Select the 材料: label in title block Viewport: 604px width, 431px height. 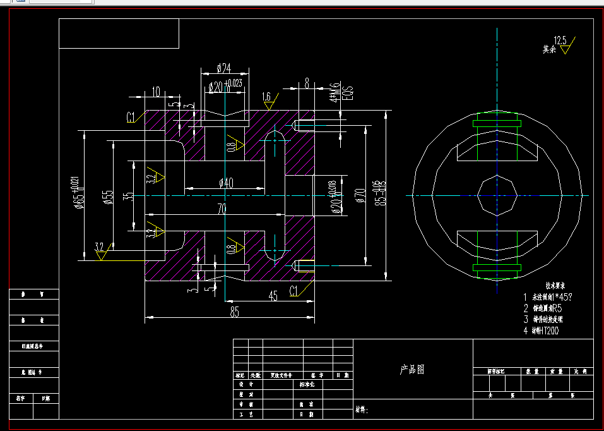pos(361,411)
